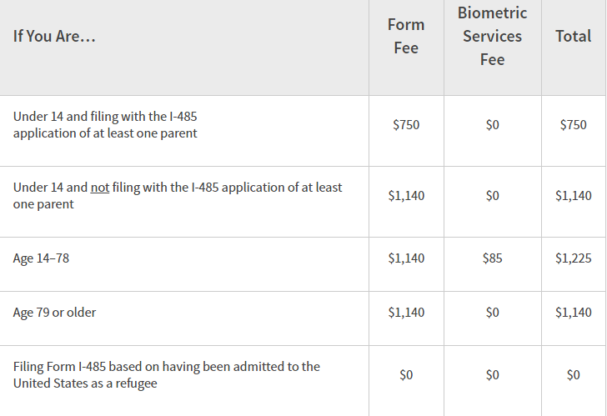This screenshot has height=416, width=607.
Task: Click the $0 form fee in the refugee row
Action: pos(406,375)
